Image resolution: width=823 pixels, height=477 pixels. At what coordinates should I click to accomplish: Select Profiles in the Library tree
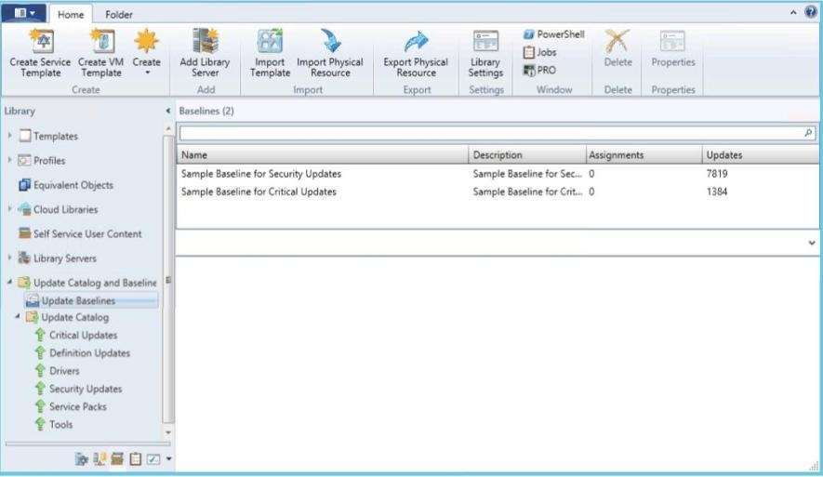pos(49,161)
